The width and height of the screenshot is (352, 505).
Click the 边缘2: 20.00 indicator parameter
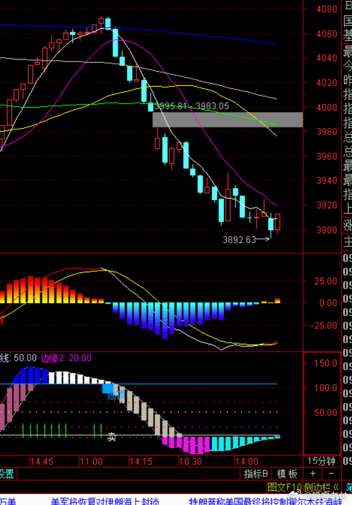coord(66,358)
